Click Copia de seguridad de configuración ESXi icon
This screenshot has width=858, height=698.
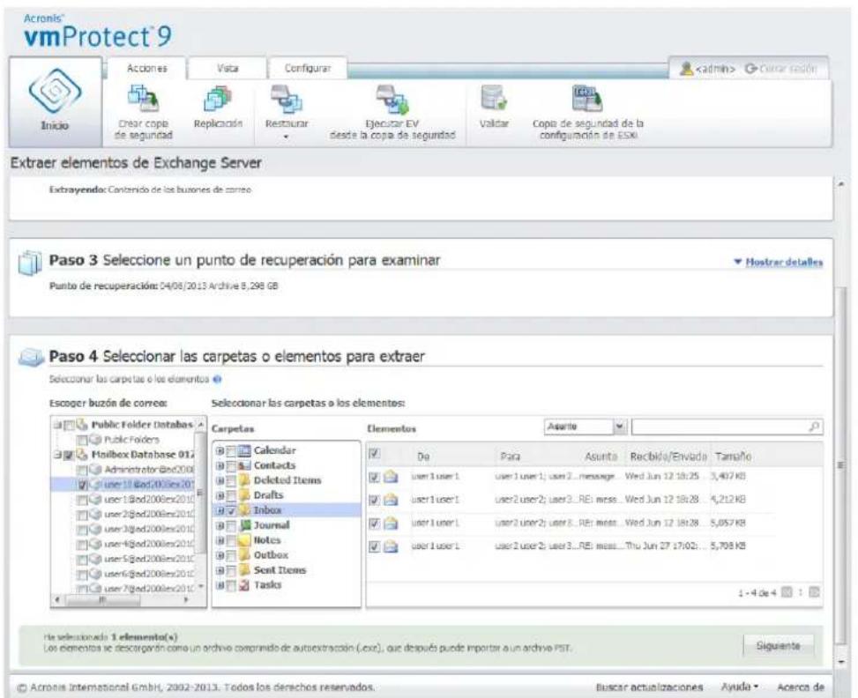(x=587, y=99)
